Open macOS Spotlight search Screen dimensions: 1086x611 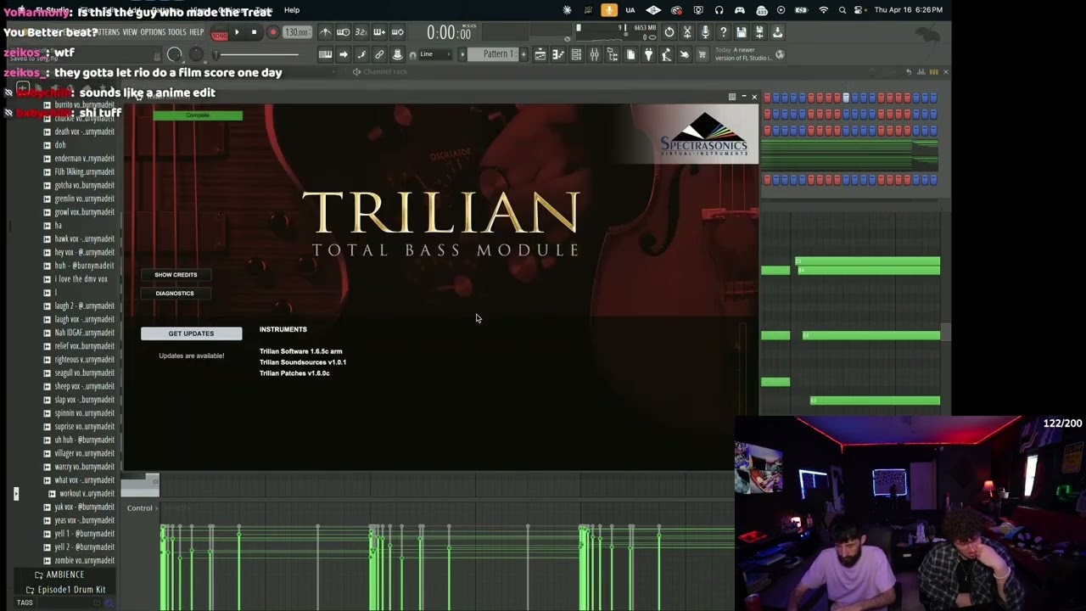click(842, 10)
